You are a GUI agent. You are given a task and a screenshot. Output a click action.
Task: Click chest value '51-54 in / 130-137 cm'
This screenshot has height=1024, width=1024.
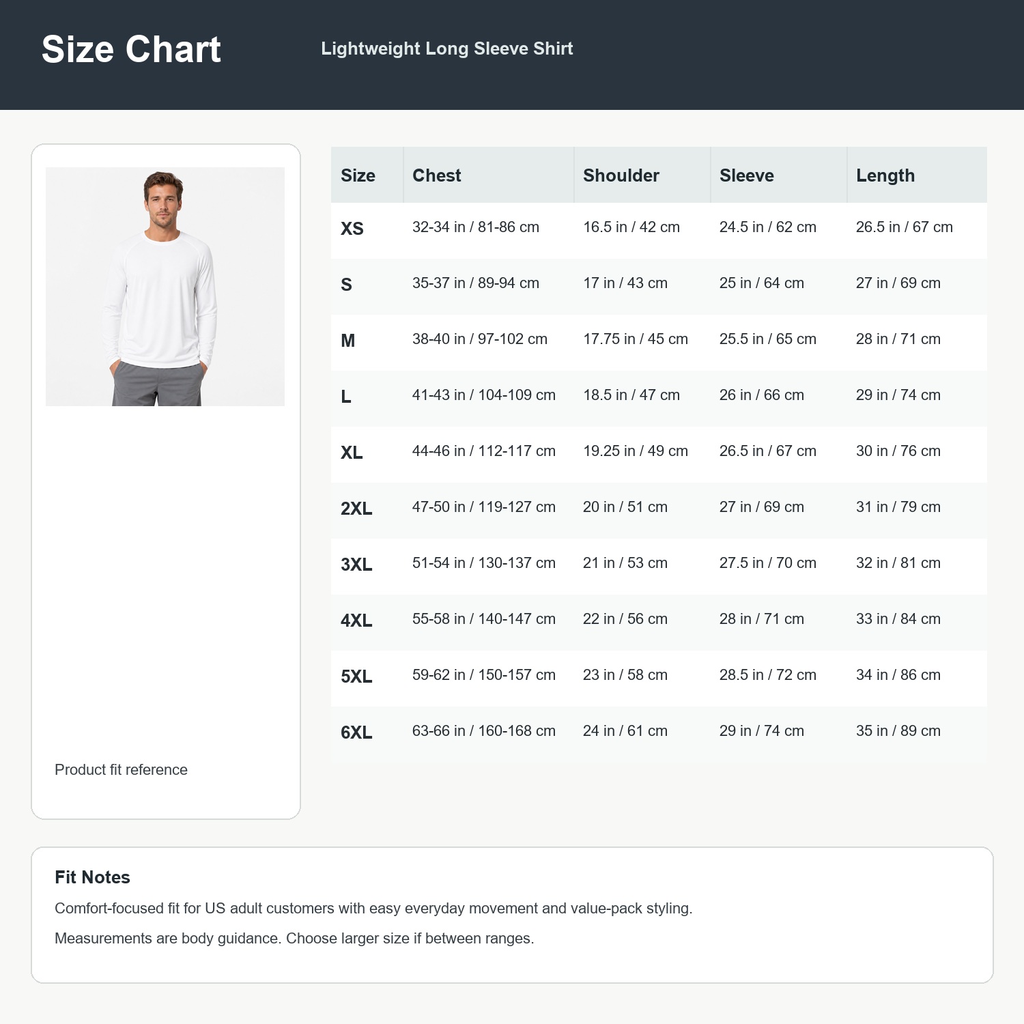tap(484, 563)
